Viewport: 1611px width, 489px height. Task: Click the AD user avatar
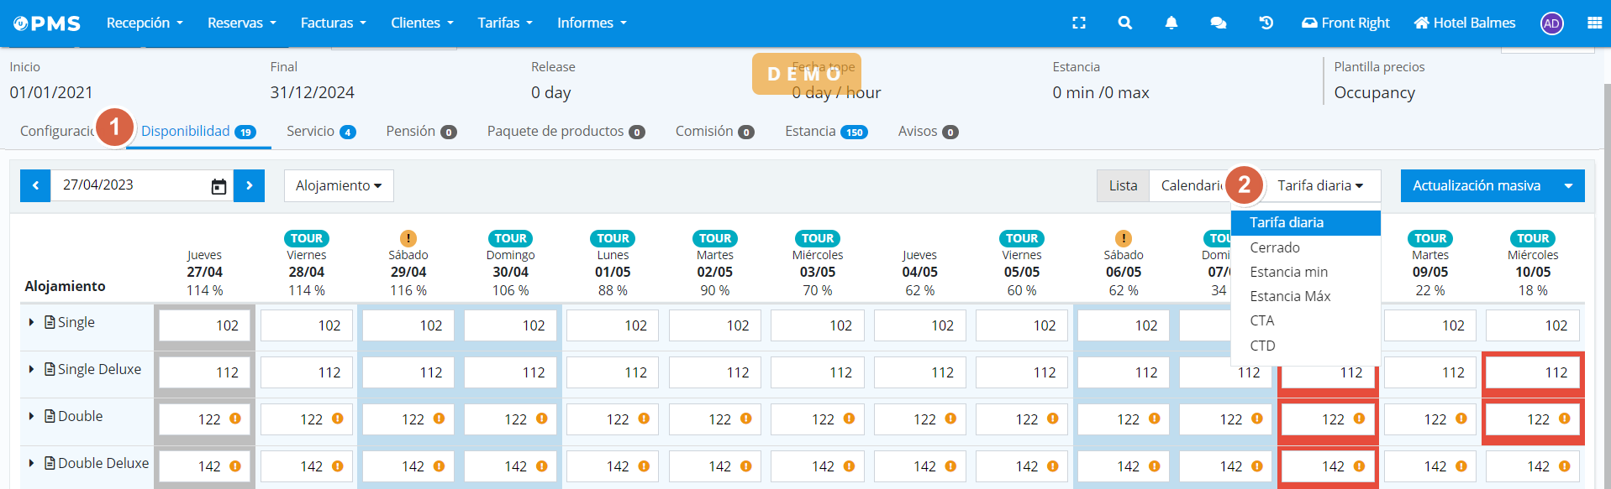coord(1551,23)
